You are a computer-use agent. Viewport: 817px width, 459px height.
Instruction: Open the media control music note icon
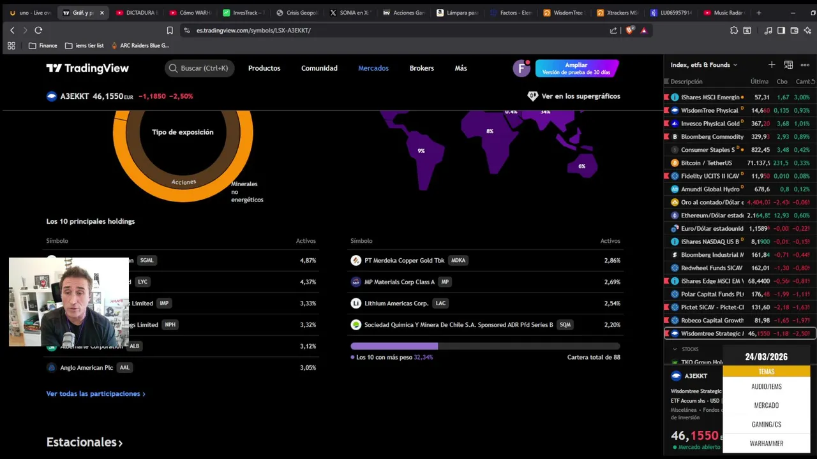pos(768,30)
